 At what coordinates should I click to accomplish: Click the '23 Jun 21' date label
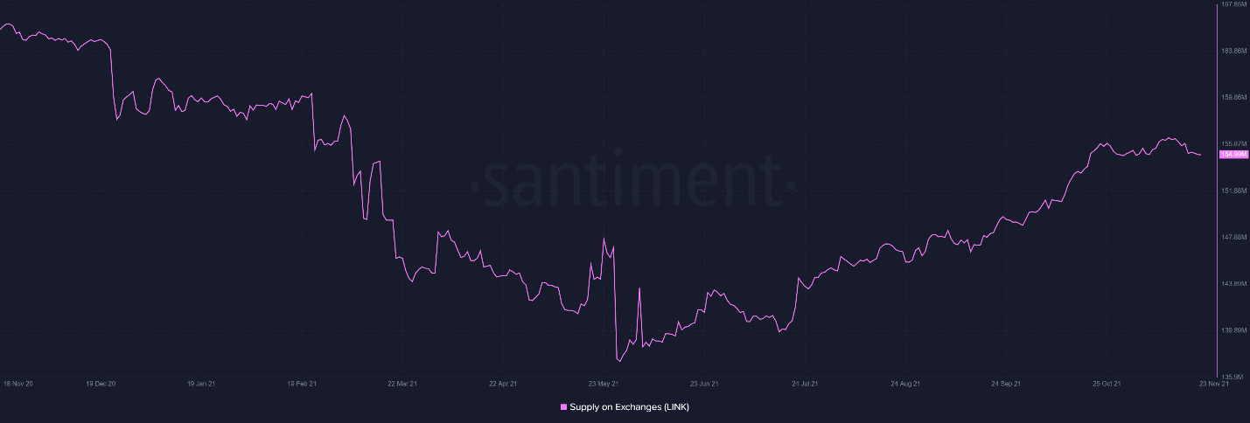704,384
